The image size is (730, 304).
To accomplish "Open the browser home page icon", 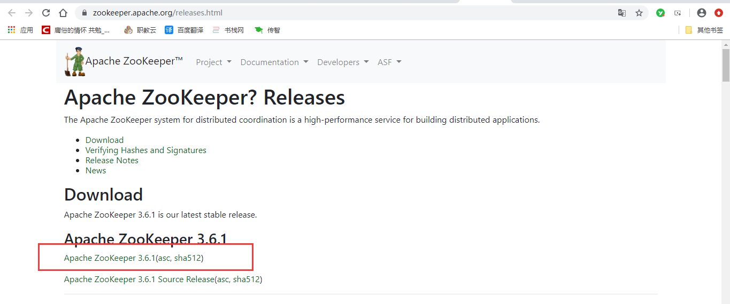I will click(63, 13).
